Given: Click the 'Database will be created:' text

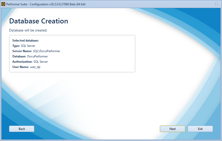Looking at the screenshot, I should [x=28, y=30].
